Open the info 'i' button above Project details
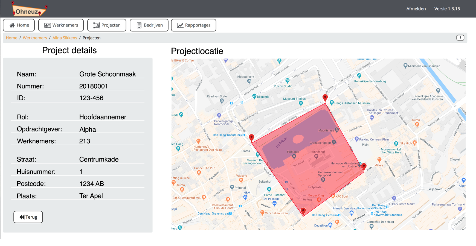The image size is (476, 246). coord(460,38)
